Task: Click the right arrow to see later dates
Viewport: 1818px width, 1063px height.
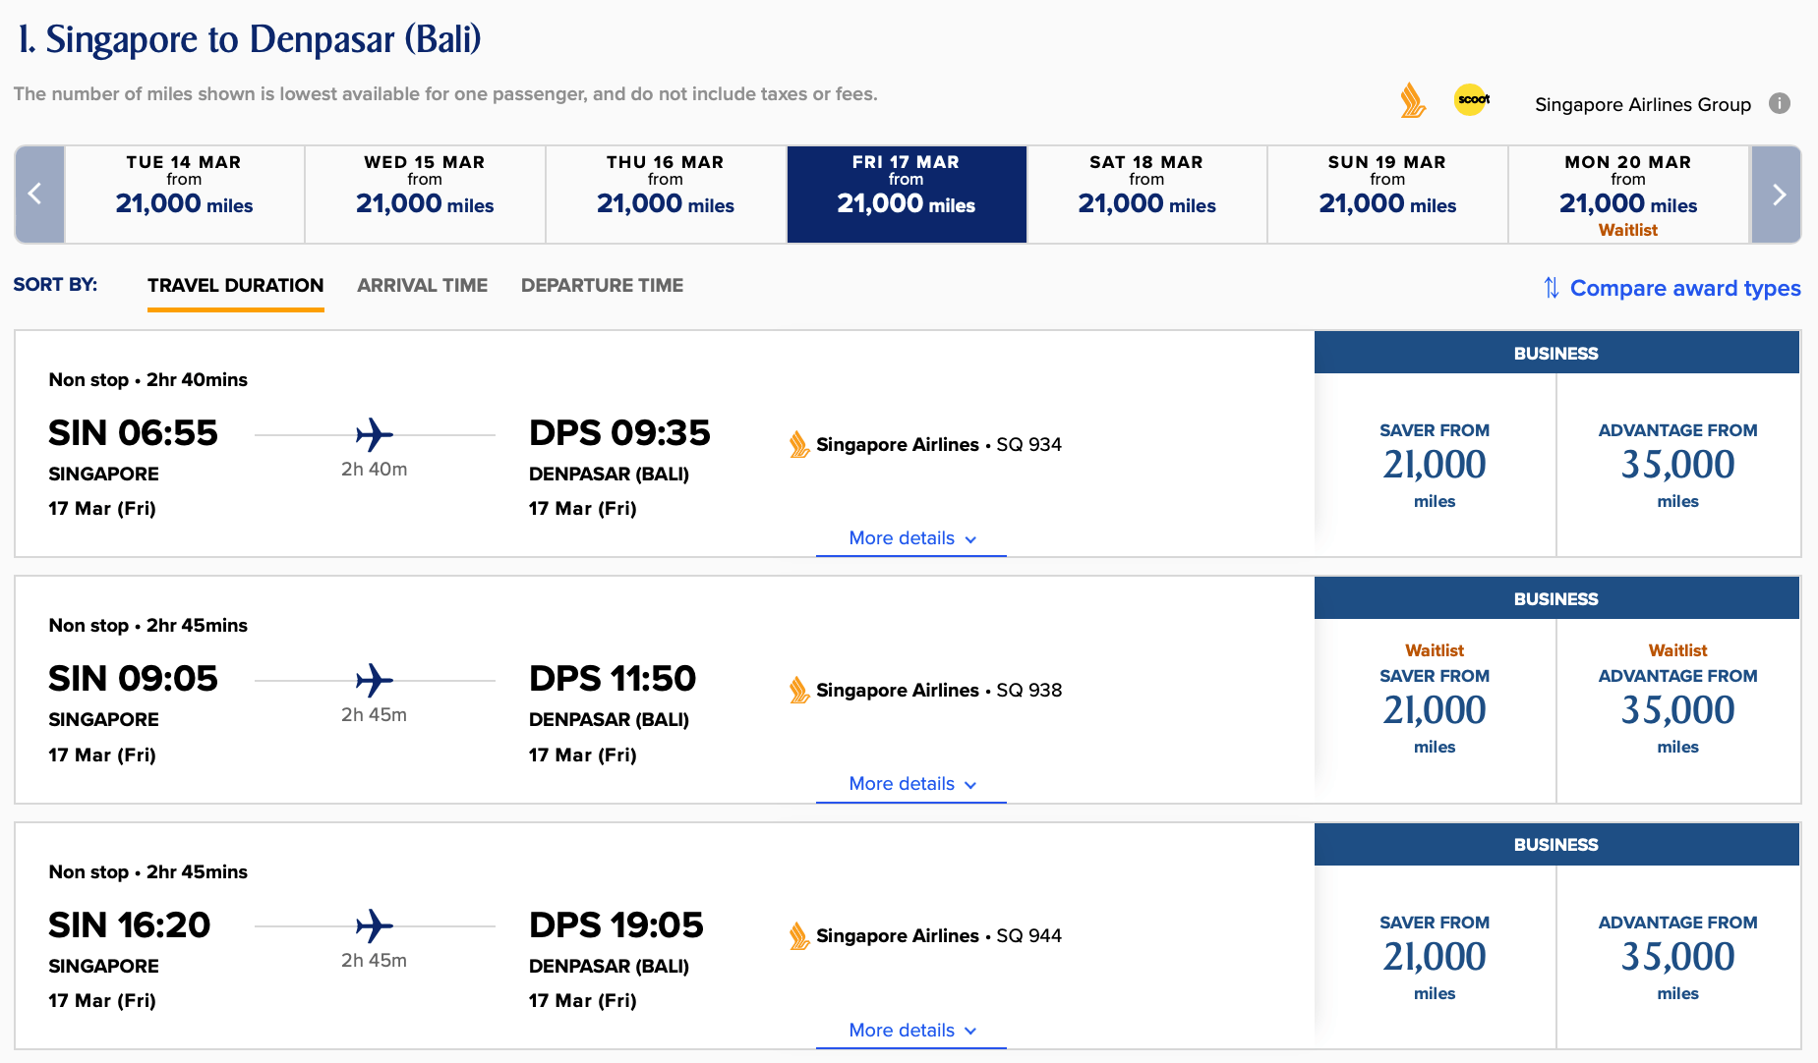Action: (x=1777, y=194)
